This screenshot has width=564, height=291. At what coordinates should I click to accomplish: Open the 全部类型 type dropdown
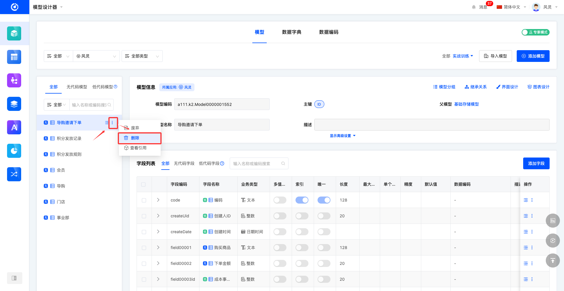click(142, 56)
